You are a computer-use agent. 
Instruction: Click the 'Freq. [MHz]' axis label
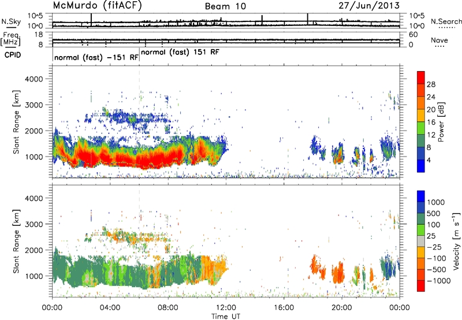coord(10,39)
